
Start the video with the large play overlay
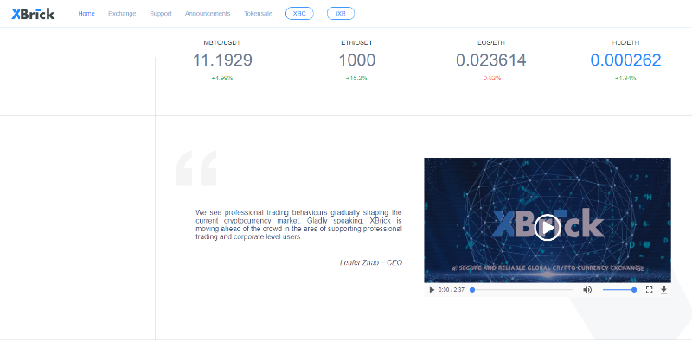point(548,227)
